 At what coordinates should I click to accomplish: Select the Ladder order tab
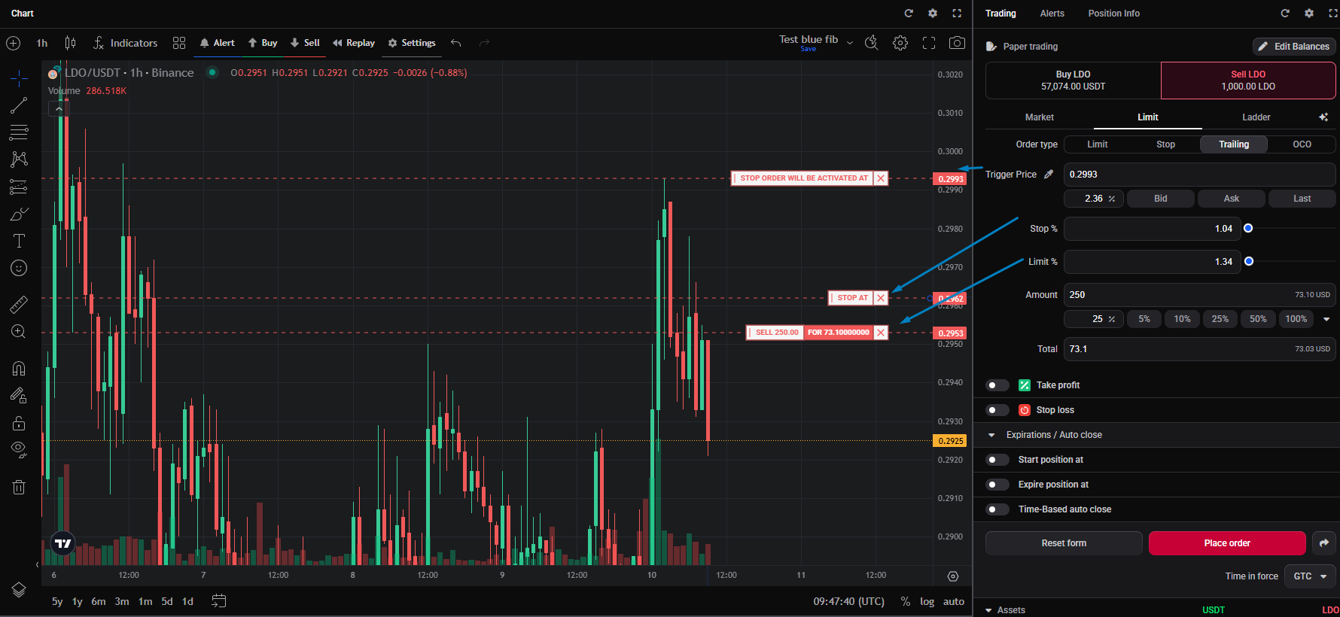pos(1256,117)
